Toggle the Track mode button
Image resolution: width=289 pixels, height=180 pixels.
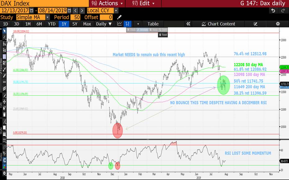click(x=131, y=30)
